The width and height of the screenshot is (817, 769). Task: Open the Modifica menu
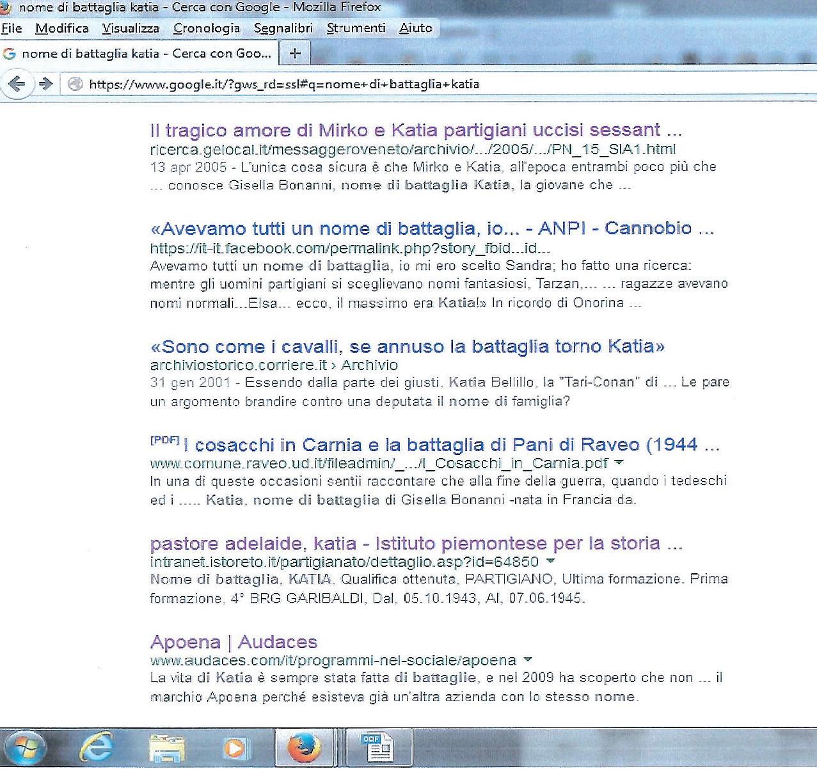[62, 28]
